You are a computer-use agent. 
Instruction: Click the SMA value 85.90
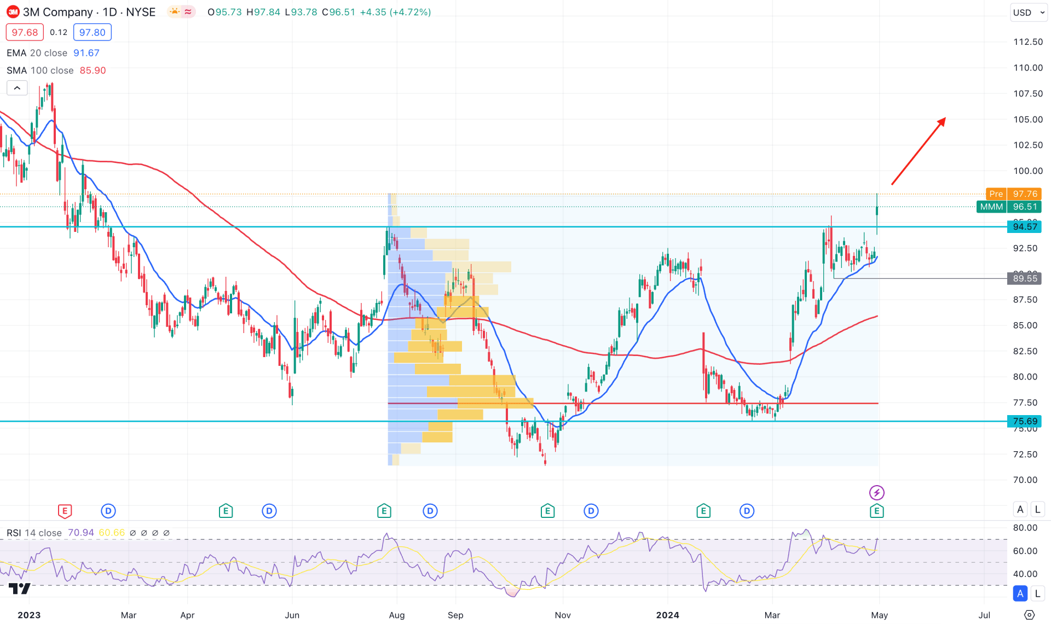93,71
